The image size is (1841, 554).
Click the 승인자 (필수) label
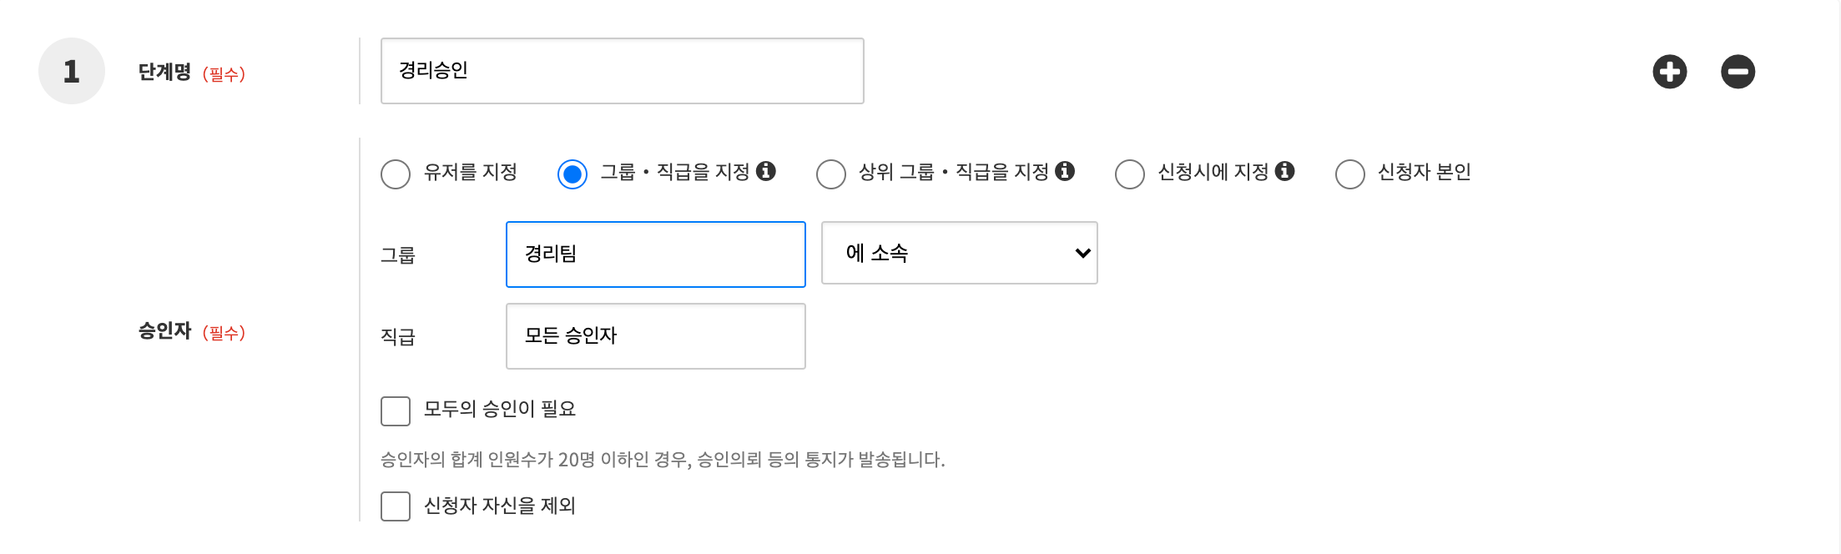click(x=191, y=331)
